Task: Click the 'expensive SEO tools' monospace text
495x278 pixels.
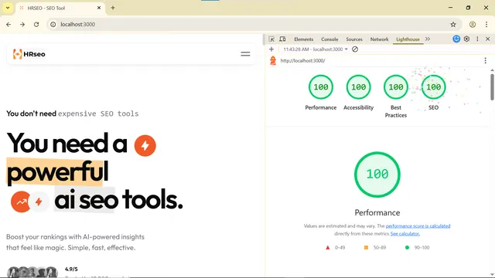Action: tap(98, 114)
